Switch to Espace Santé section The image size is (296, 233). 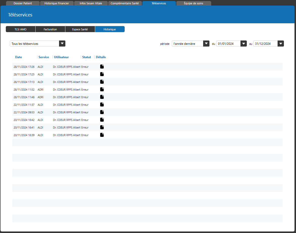tap(80, 29)
